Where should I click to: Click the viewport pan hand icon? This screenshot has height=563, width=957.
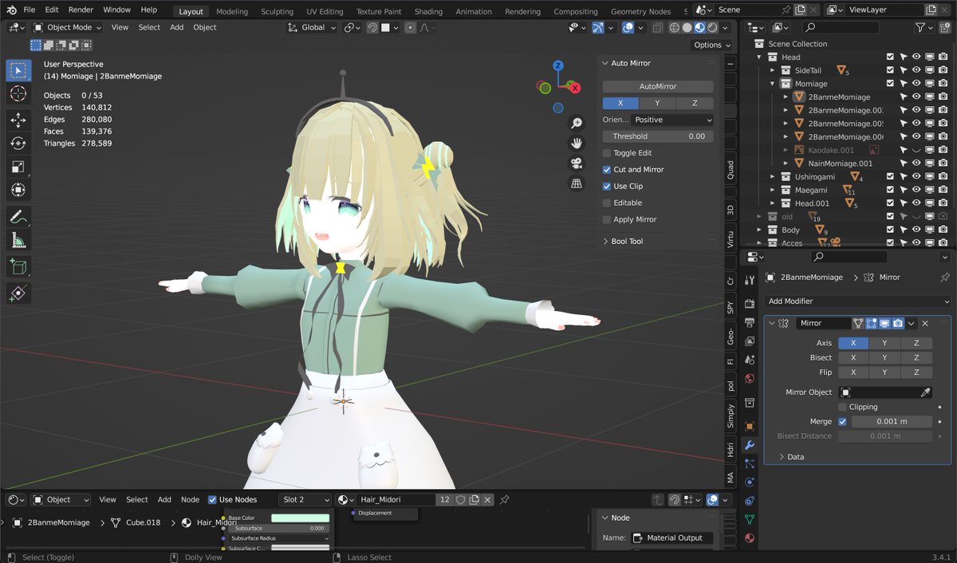pyautogui.click(x=576, y=144)
